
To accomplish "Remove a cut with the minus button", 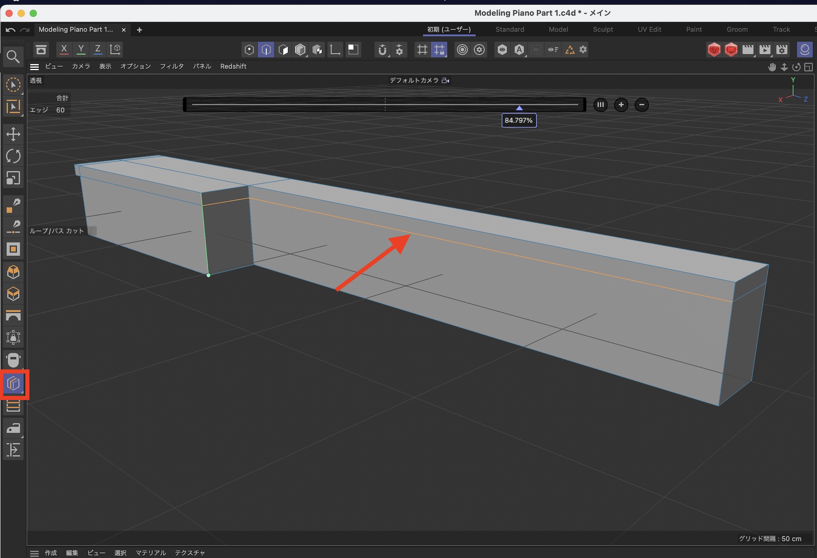I will pos(642,105).
